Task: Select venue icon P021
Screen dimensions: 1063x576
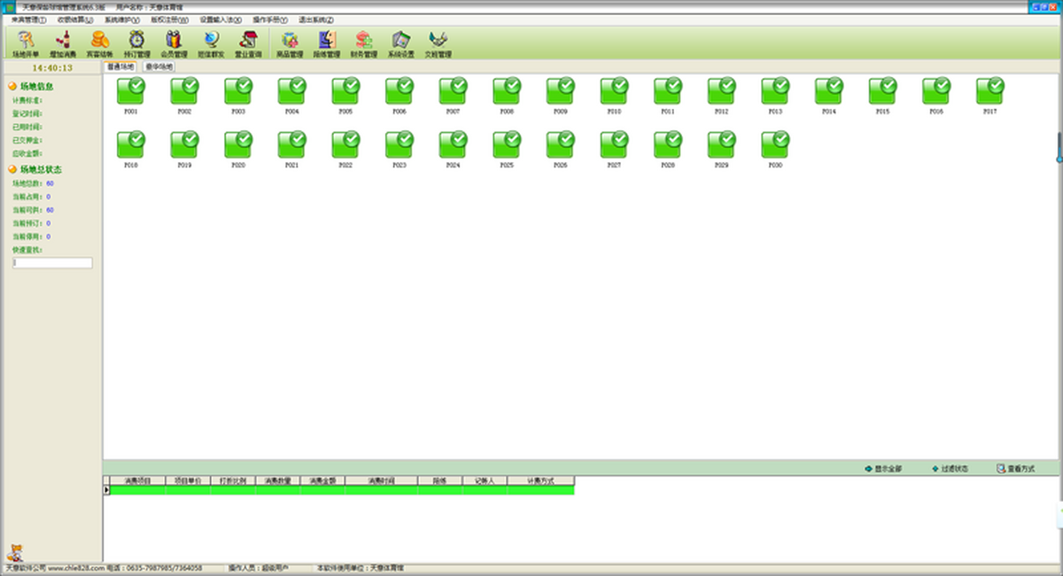Action: tap(292, 145)
